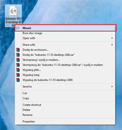
Task: Click WinRAR icon beside Skompresuj i wyślij e-mailem
Action: point(18,60)
